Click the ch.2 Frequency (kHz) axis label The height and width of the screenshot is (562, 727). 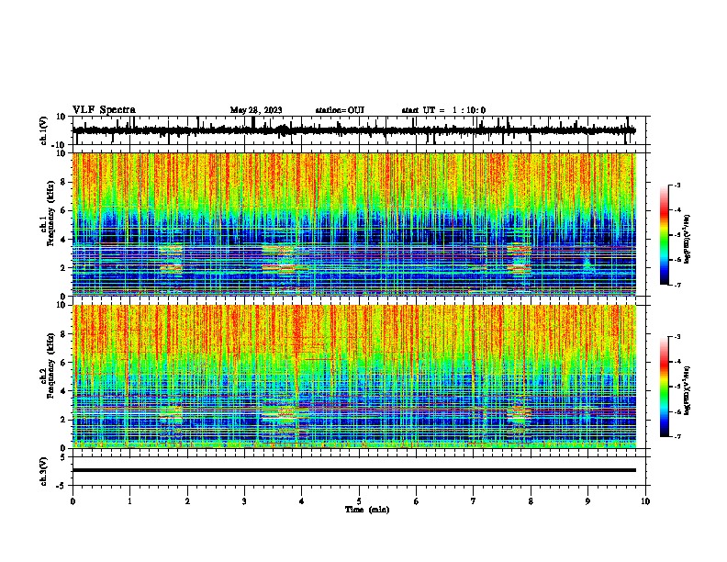tap(48, 365)
